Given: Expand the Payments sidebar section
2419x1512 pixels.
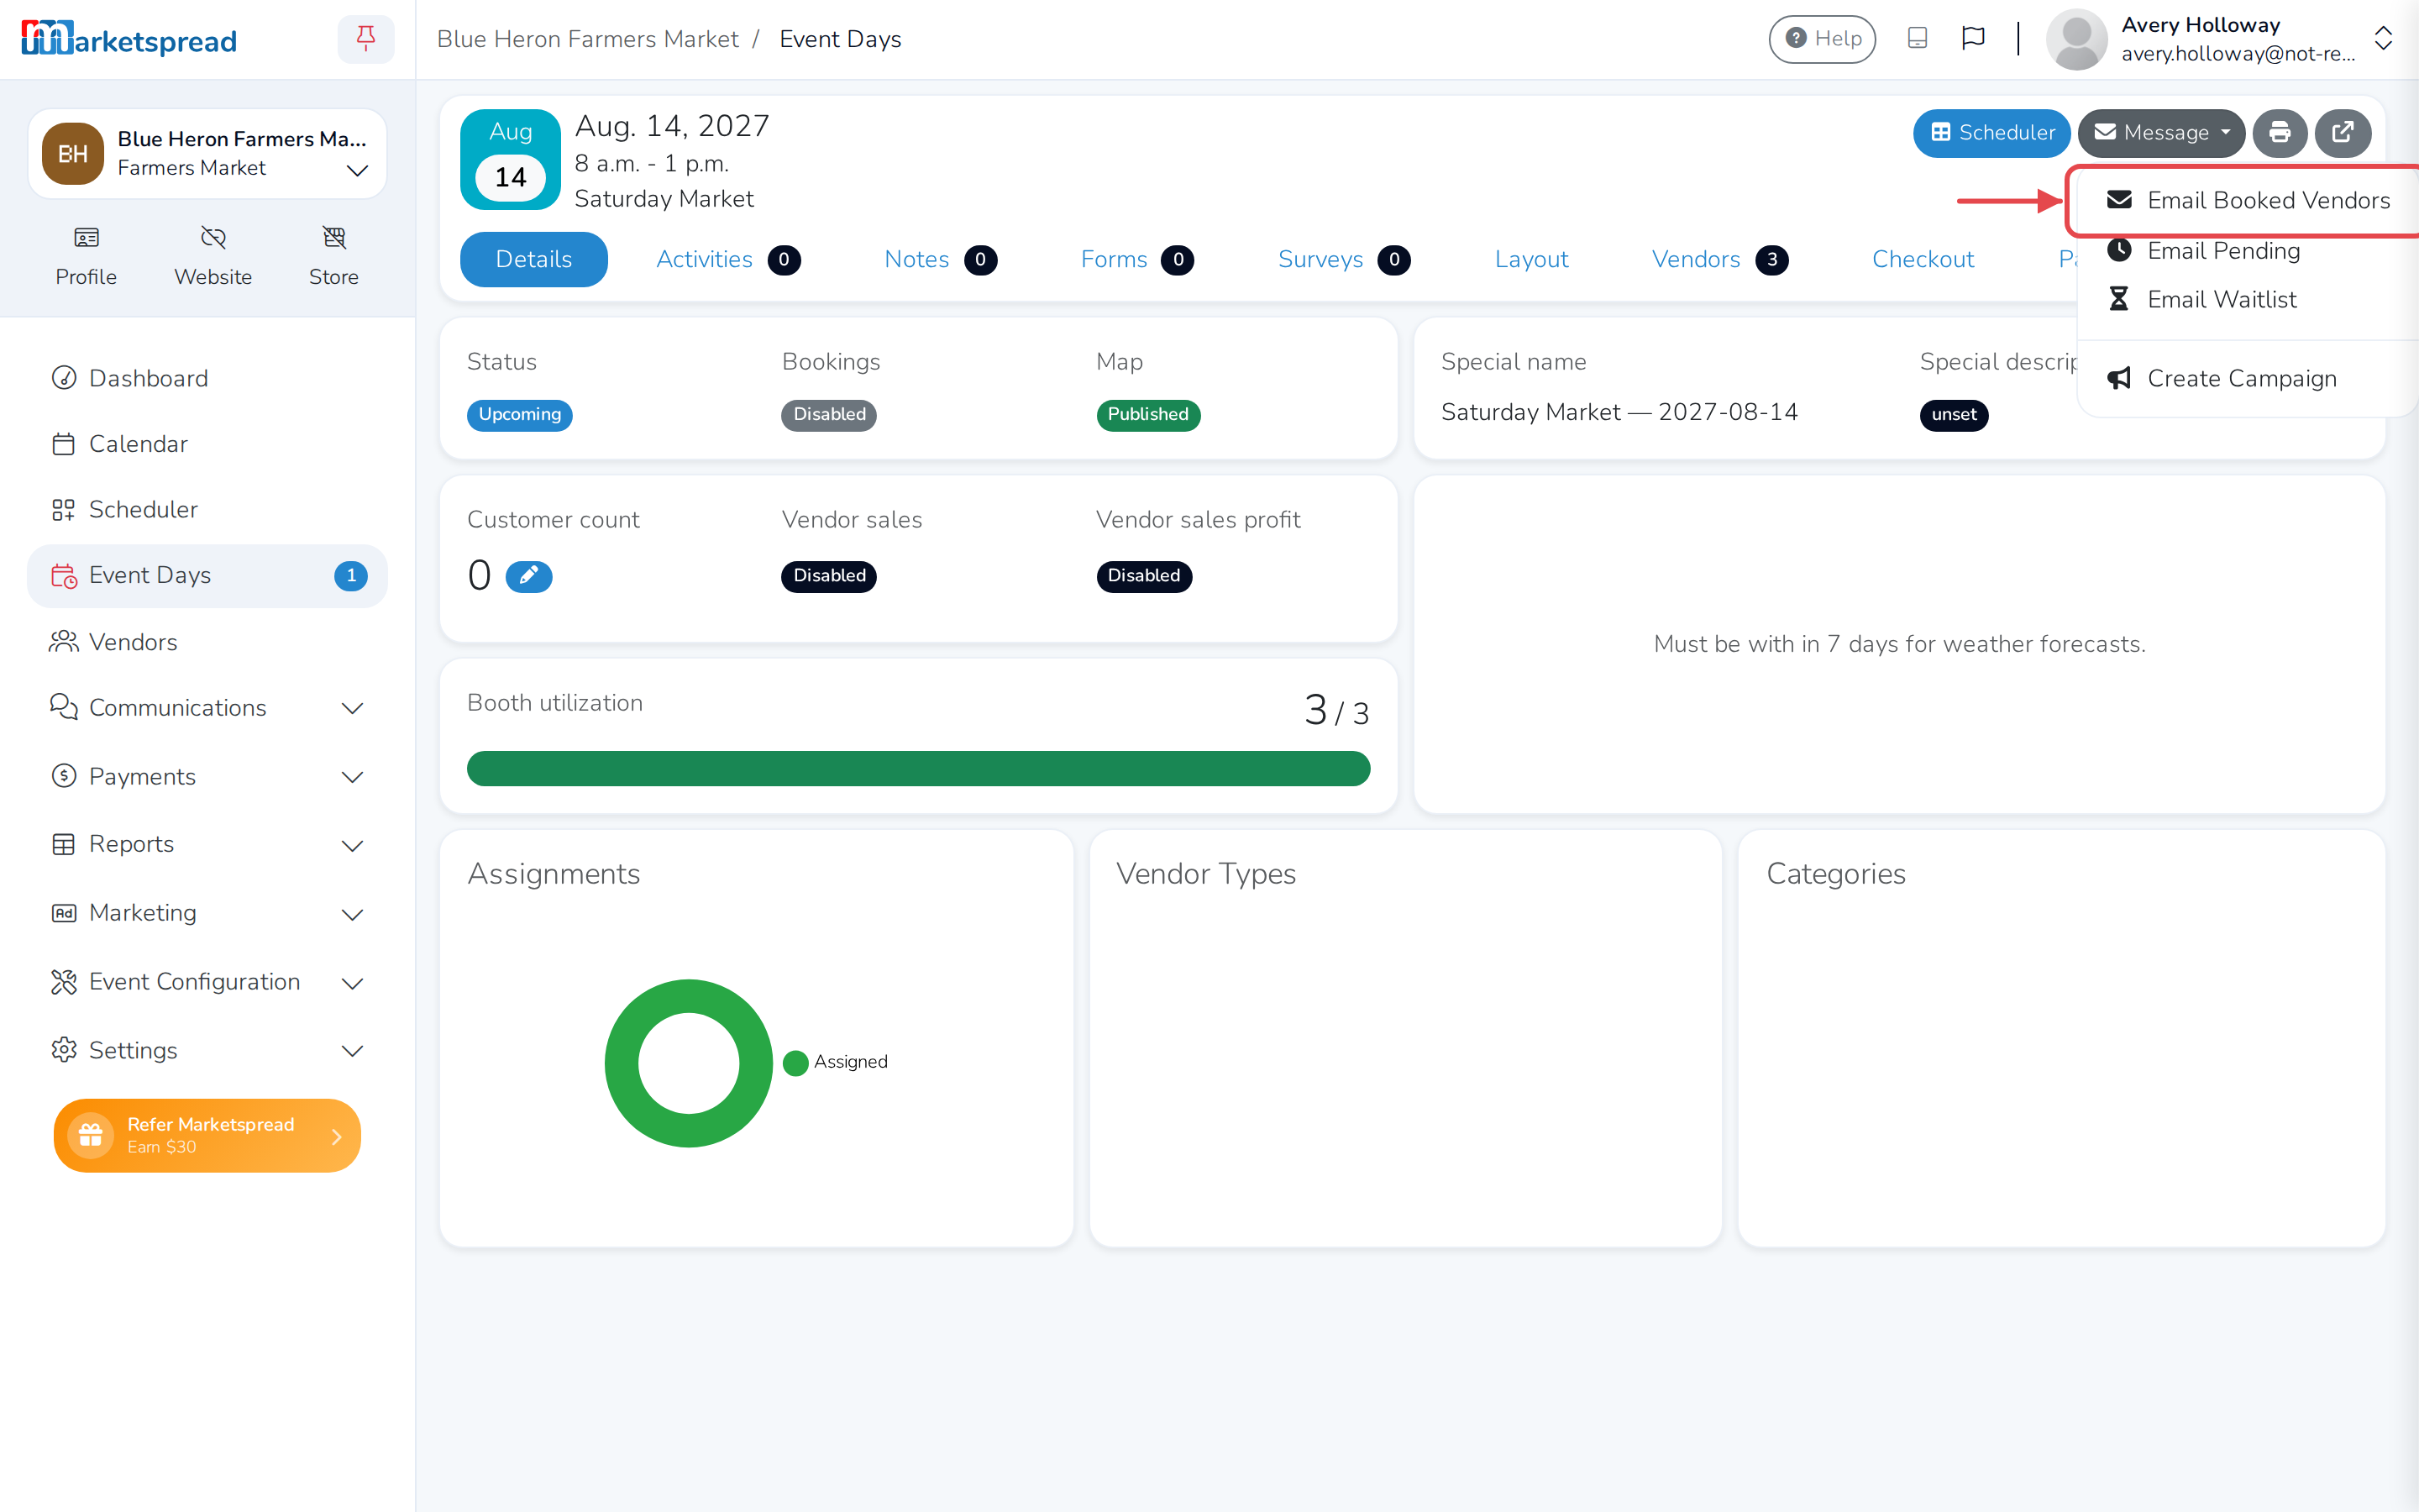Looking at the screenshot, I should (207, 777).
